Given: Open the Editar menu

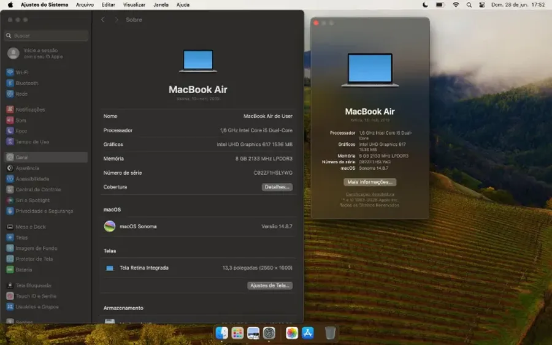Looking at the screenshot, I should [109, 4].
